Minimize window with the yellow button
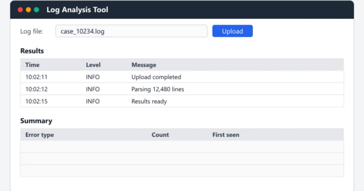Screen dimensions: 364x191 click(28, 10)
